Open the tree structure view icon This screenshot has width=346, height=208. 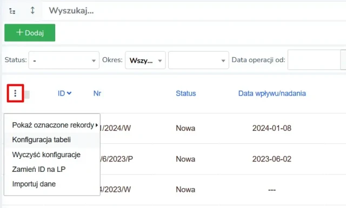[12, 11]
